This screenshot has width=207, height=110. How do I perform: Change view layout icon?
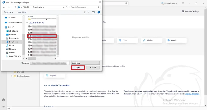coord(85,12)
